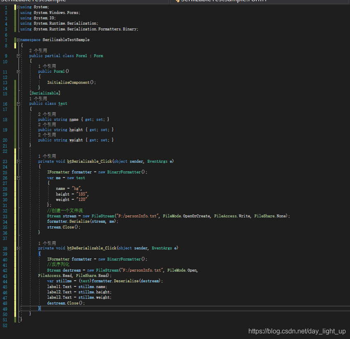The image size is (350, 339).
Task: Click 'System.IO' in the line 3 using
Action: click(44, 18)
